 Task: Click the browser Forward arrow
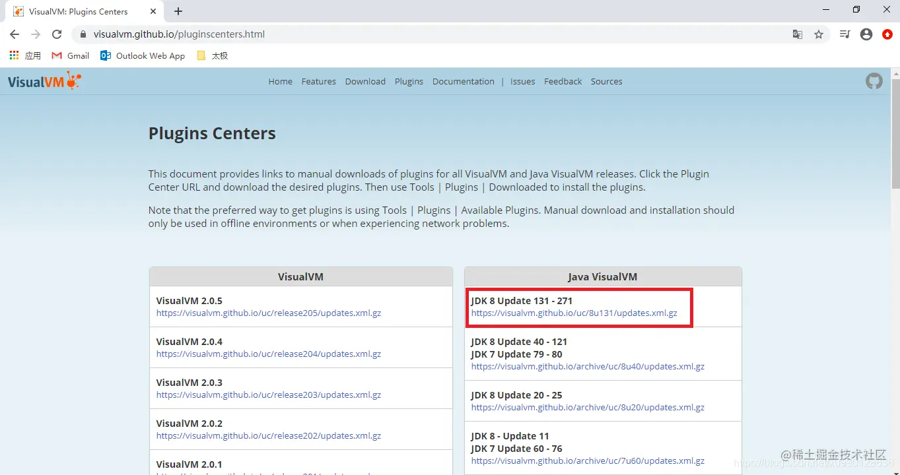coord(36,34)
